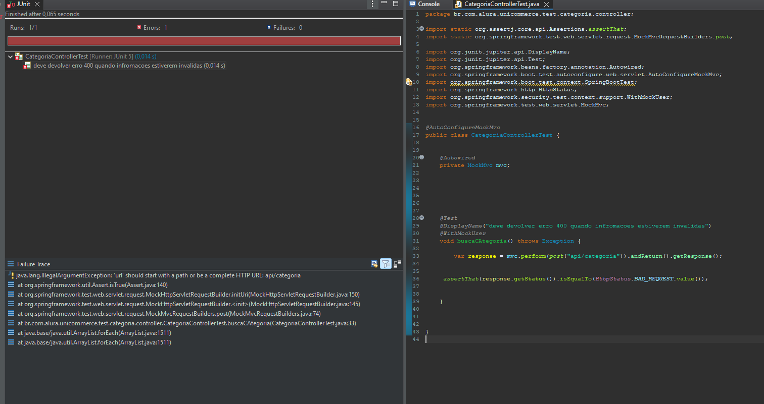Click the red Errors counter icon
Image resolution: width=764 pixels, height=404 pixels.
click(x=139, y=28)
